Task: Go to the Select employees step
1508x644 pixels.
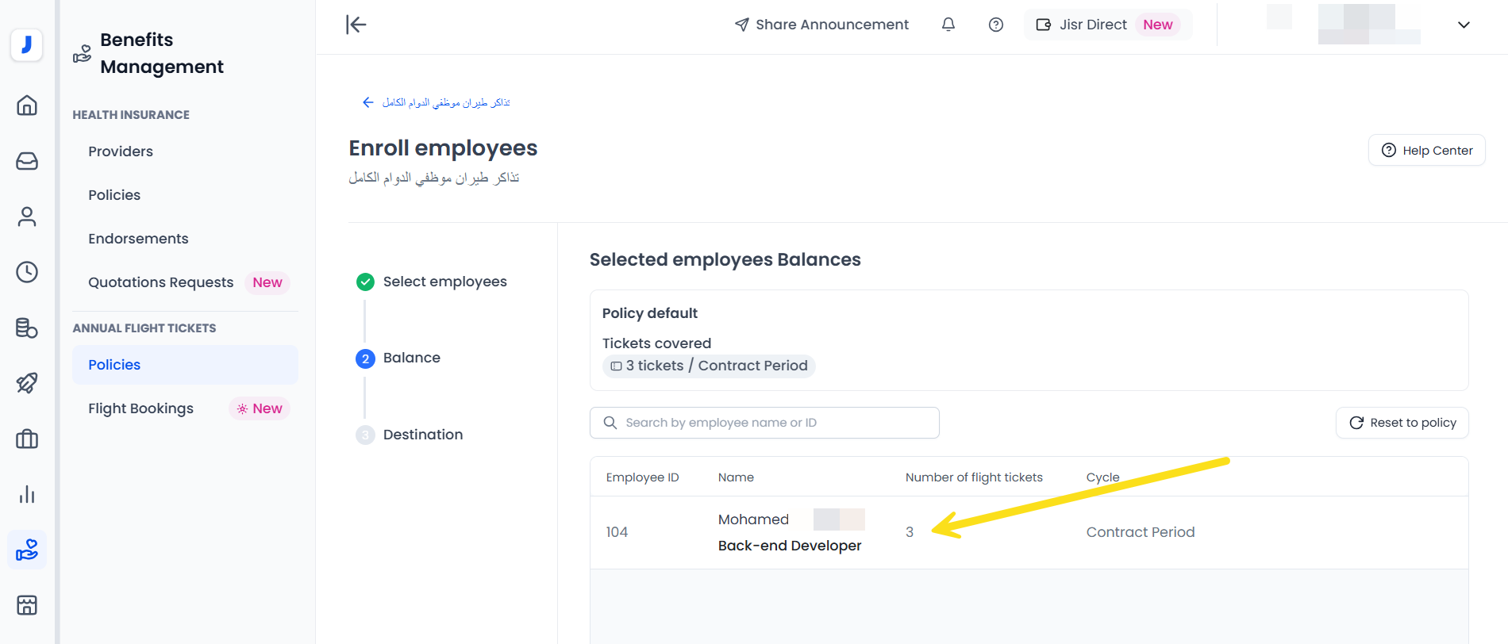Action: [x=444, y=282]
